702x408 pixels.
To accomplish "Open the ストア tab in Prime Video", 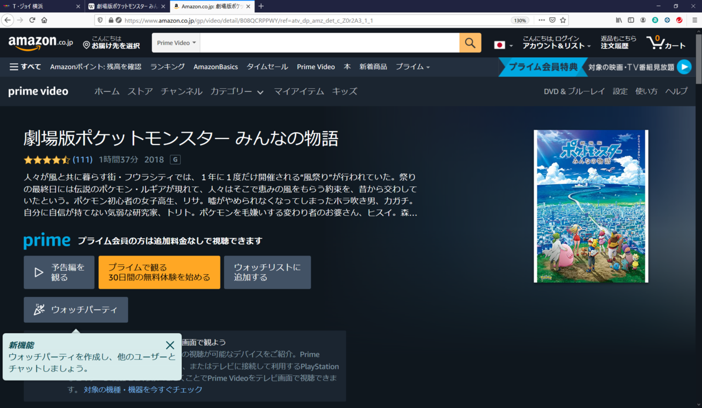I will tap(140, 91).
